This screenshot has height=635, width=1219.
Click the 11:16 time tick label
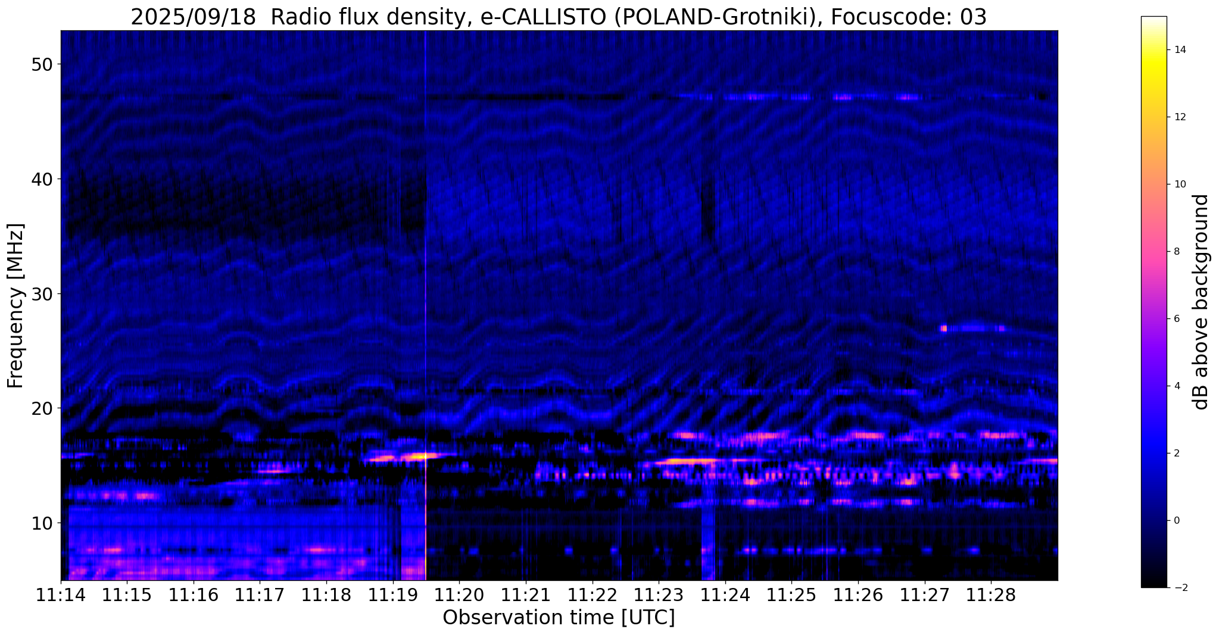(194, 595)
